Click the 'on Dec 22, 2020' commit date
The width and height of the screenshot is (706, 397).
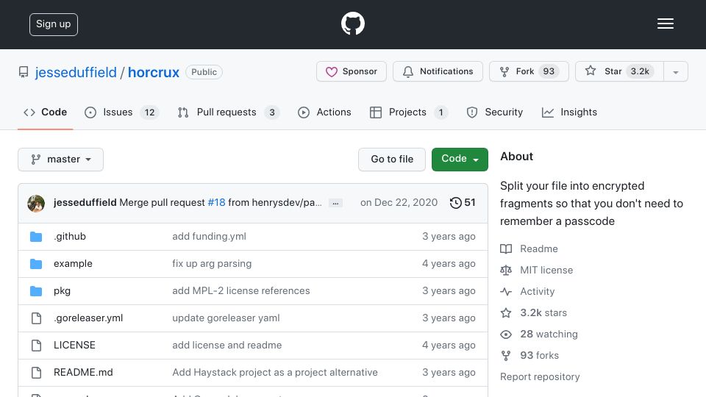399,203
